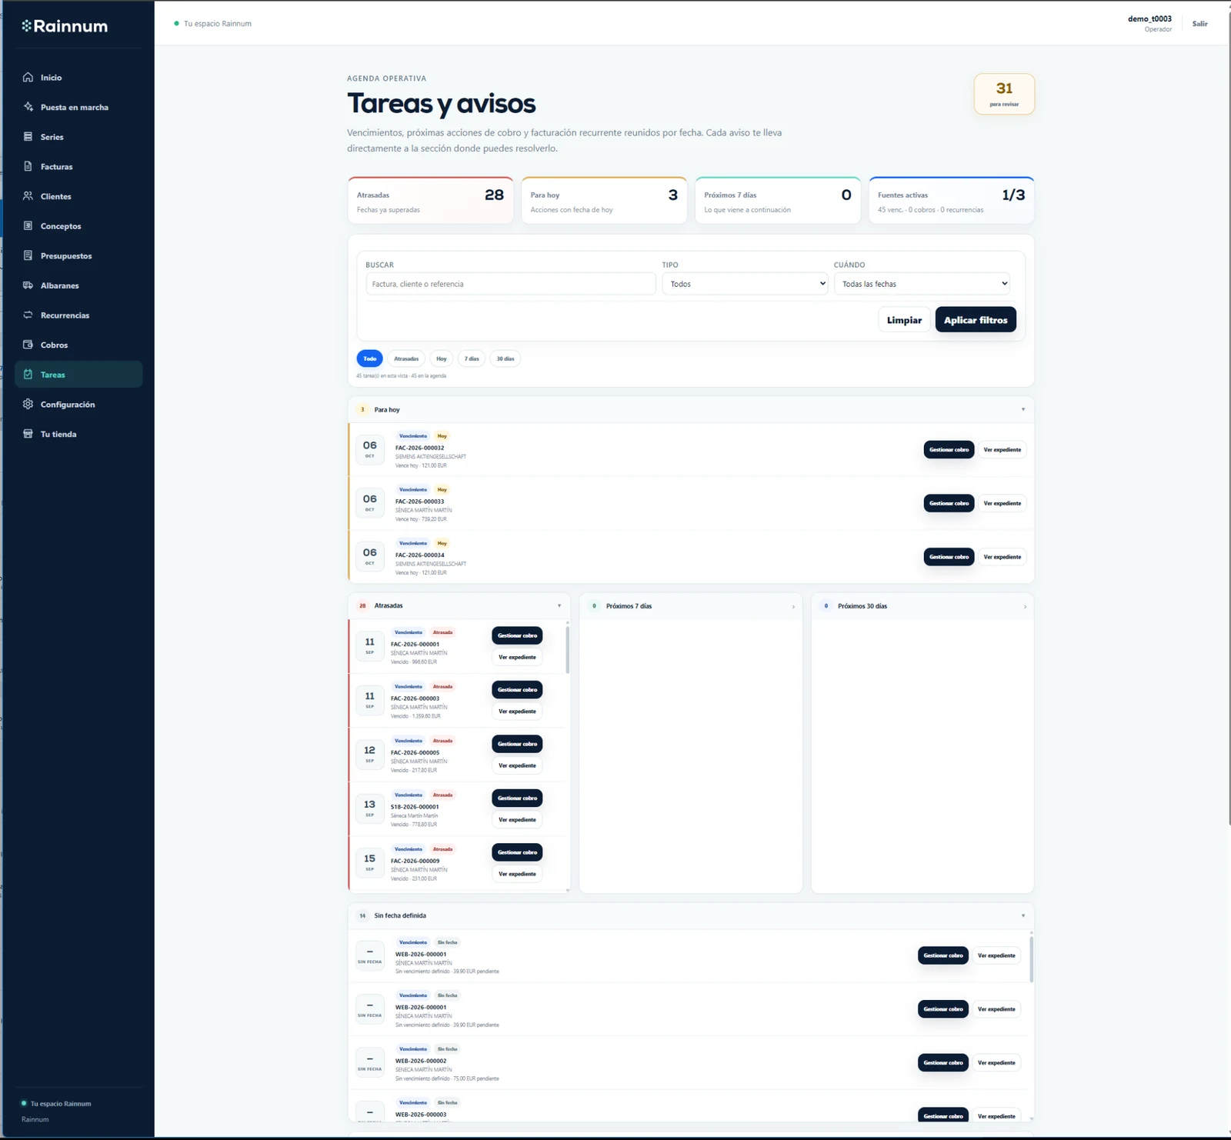Click Ver expediente for FAC-2026-000009
Image resolution: width=1231 pixels, height=1140 pixels.
click(x=517, y=874)
